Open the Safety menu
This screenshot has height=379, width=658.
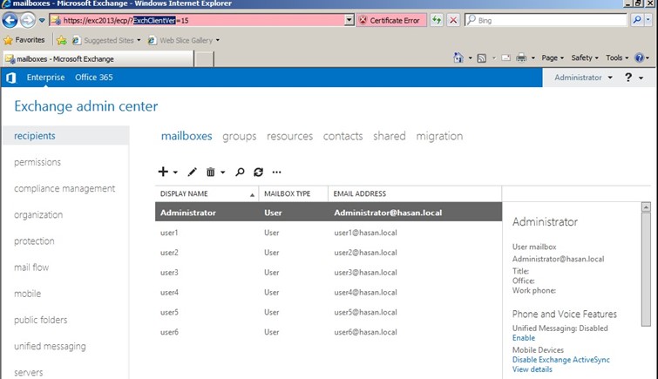pos(584,58)
